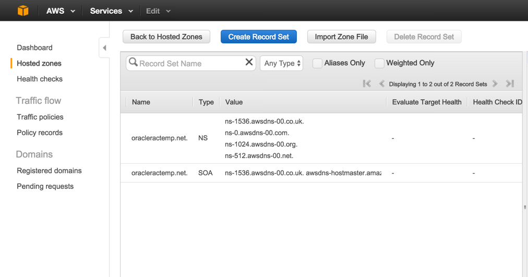Select the oracleractemp.net. NS record row
This screenshot has width=528, height=277.
pos(321,138)
